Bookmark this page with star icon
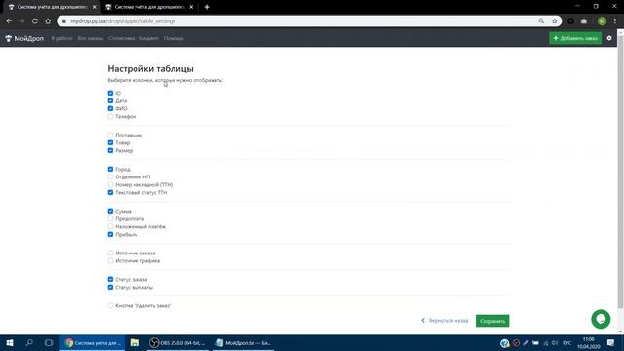The height and width of the screenshot is (351, 624). [x=555, y=21]
